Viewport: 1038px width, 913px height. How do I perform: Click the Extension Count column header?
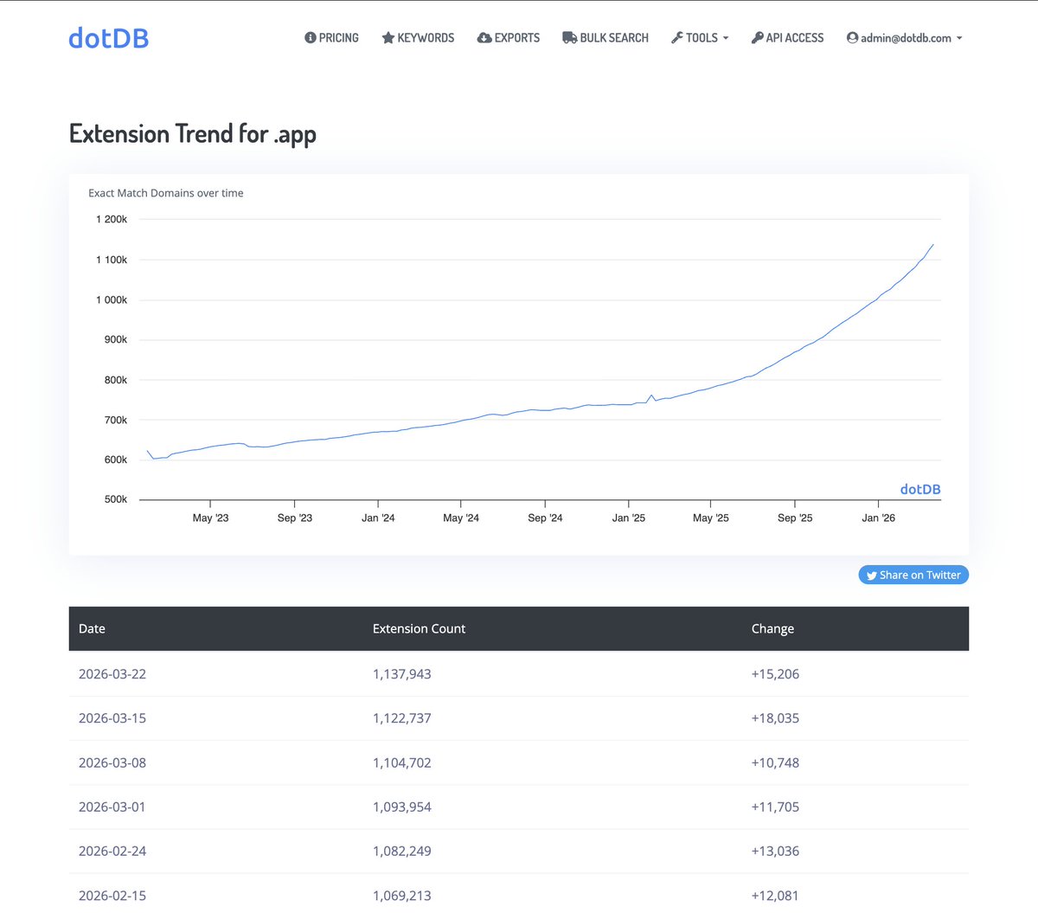[419, 629]
